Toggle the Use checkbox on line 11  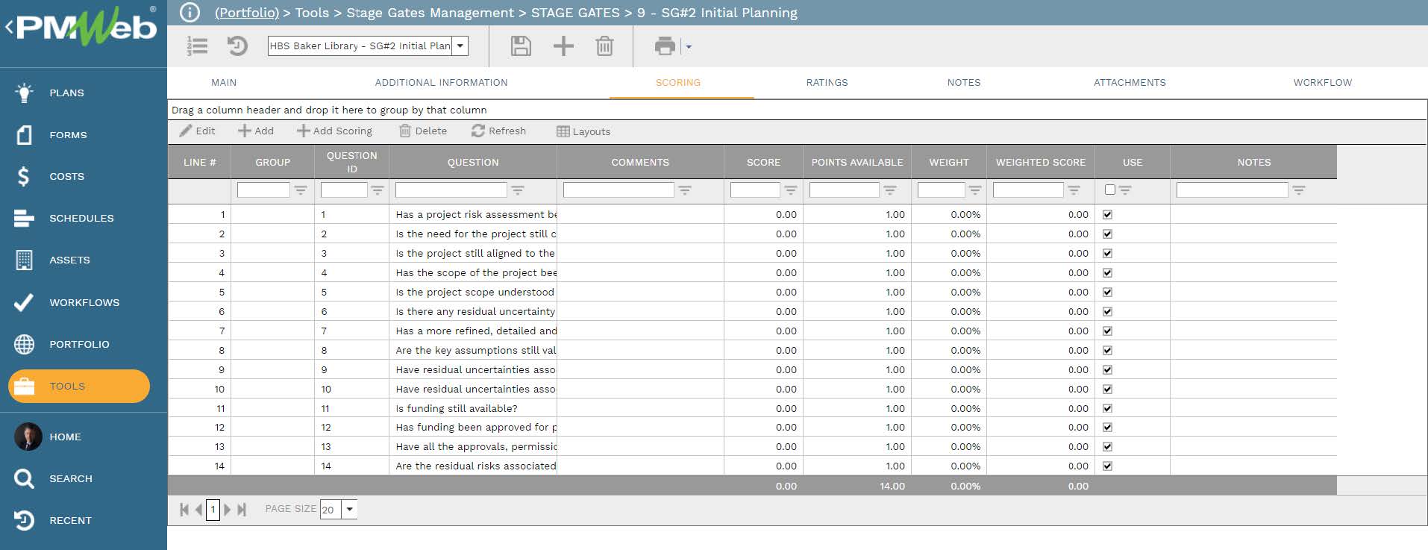pos(1108,408)
